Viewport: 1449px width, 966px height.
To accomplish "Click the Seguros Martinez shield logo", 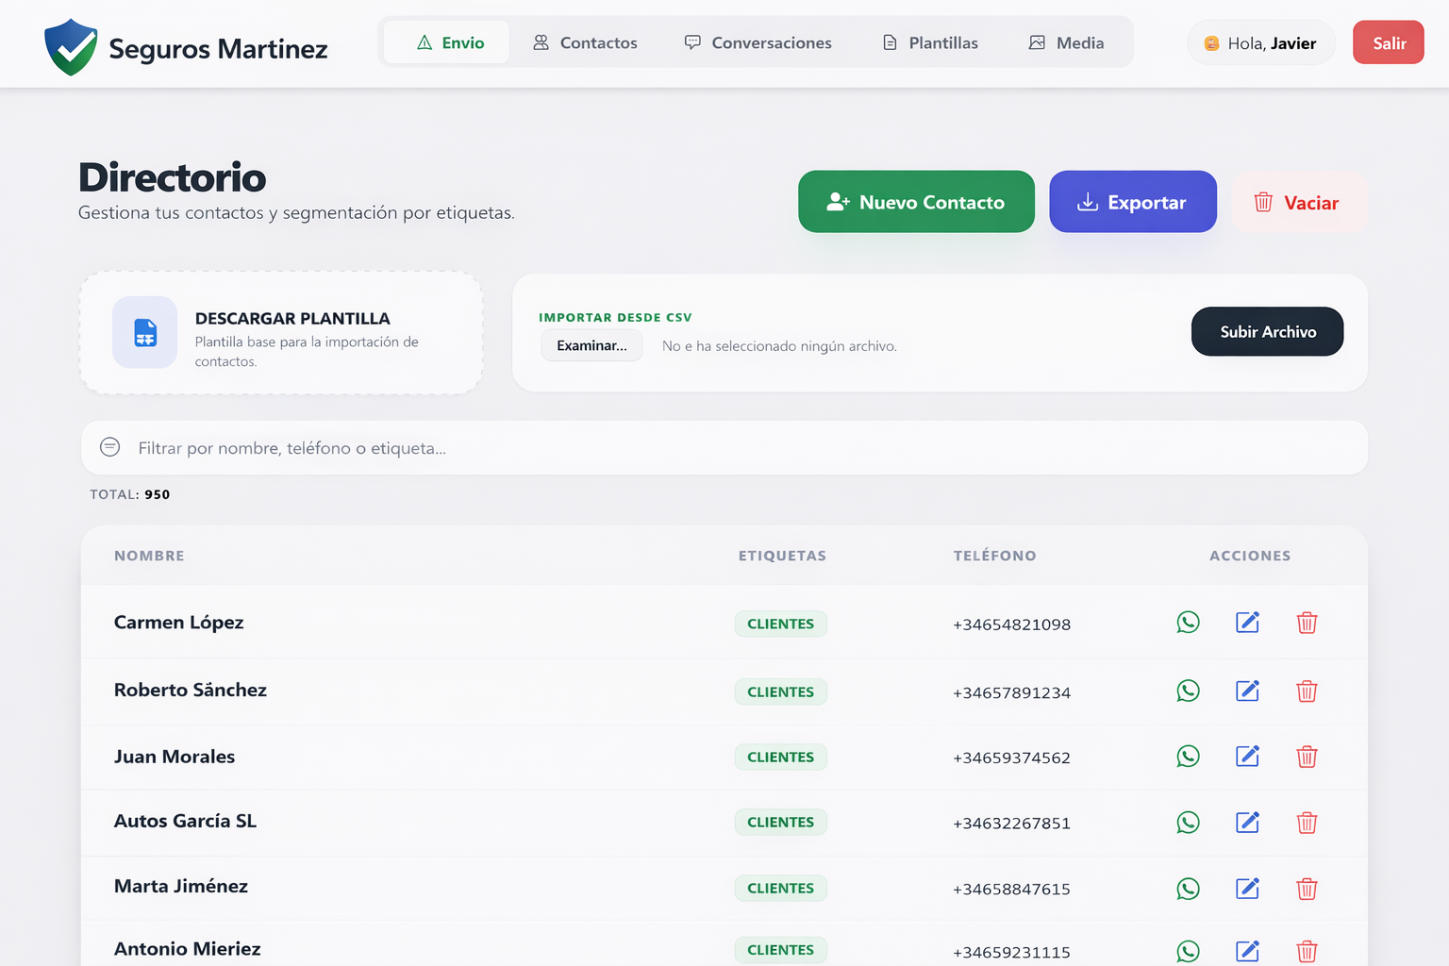I will (x=71, y=47).
